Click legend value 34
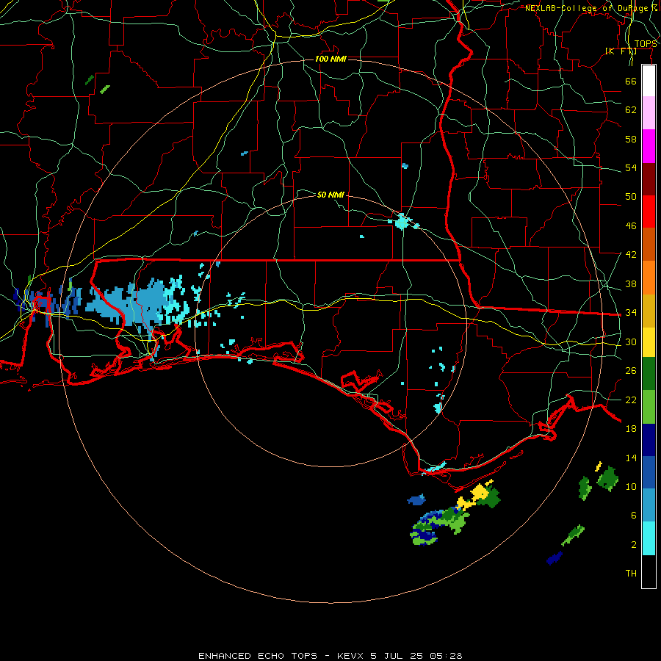Screen dimensions: 661x661 point(631,312)
